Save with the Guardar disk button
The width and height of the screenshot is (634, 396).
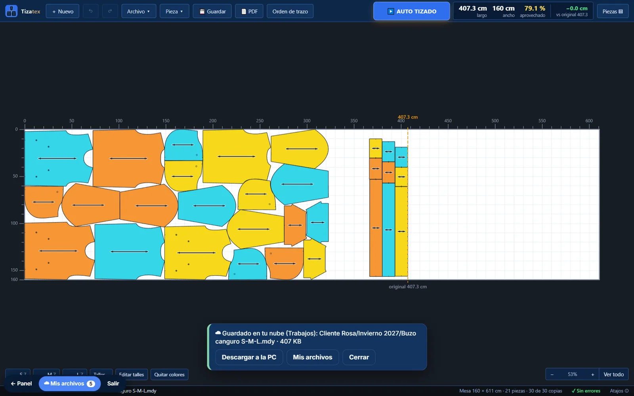[212, 11]
